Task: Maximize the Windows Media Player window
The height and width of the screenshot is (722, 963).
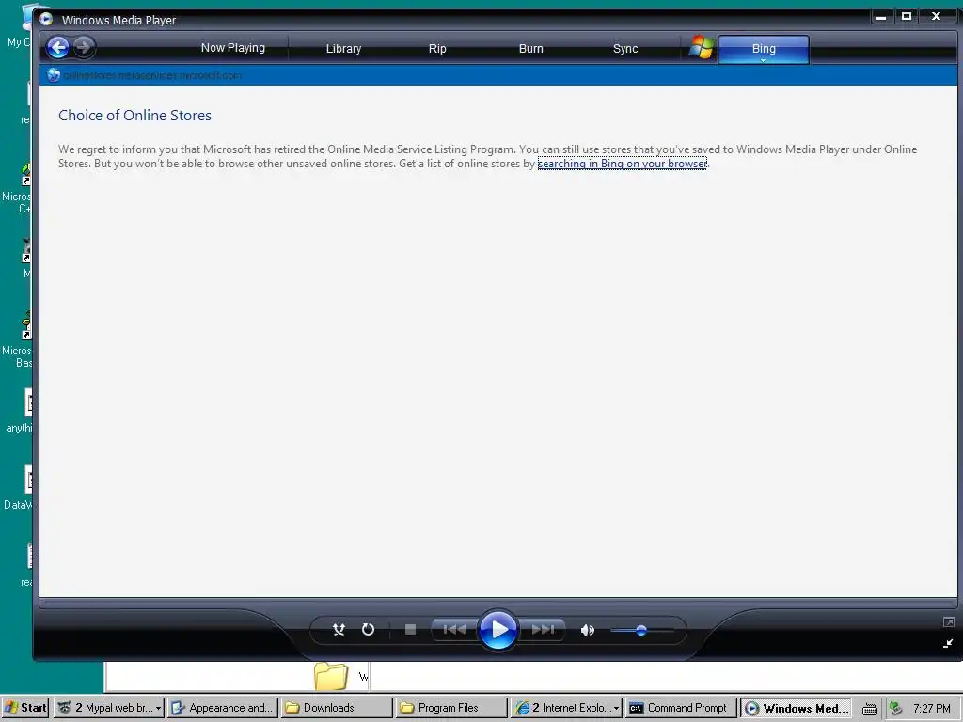Action: click(x=906, y=17)
